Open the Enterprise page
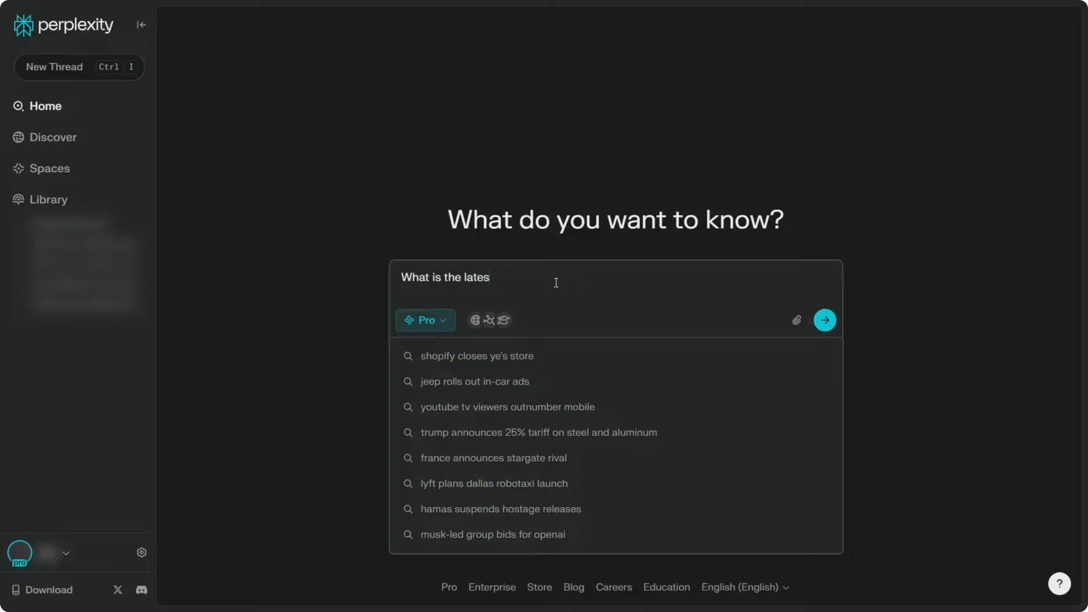 491,588
